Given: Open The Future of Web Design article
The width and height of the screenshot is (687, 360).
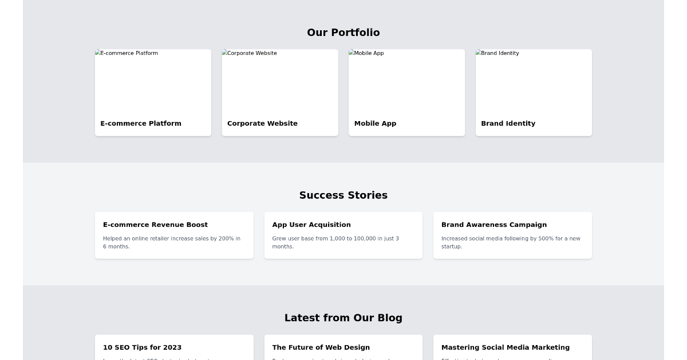Looking at the screenshot, I should 343,347.
